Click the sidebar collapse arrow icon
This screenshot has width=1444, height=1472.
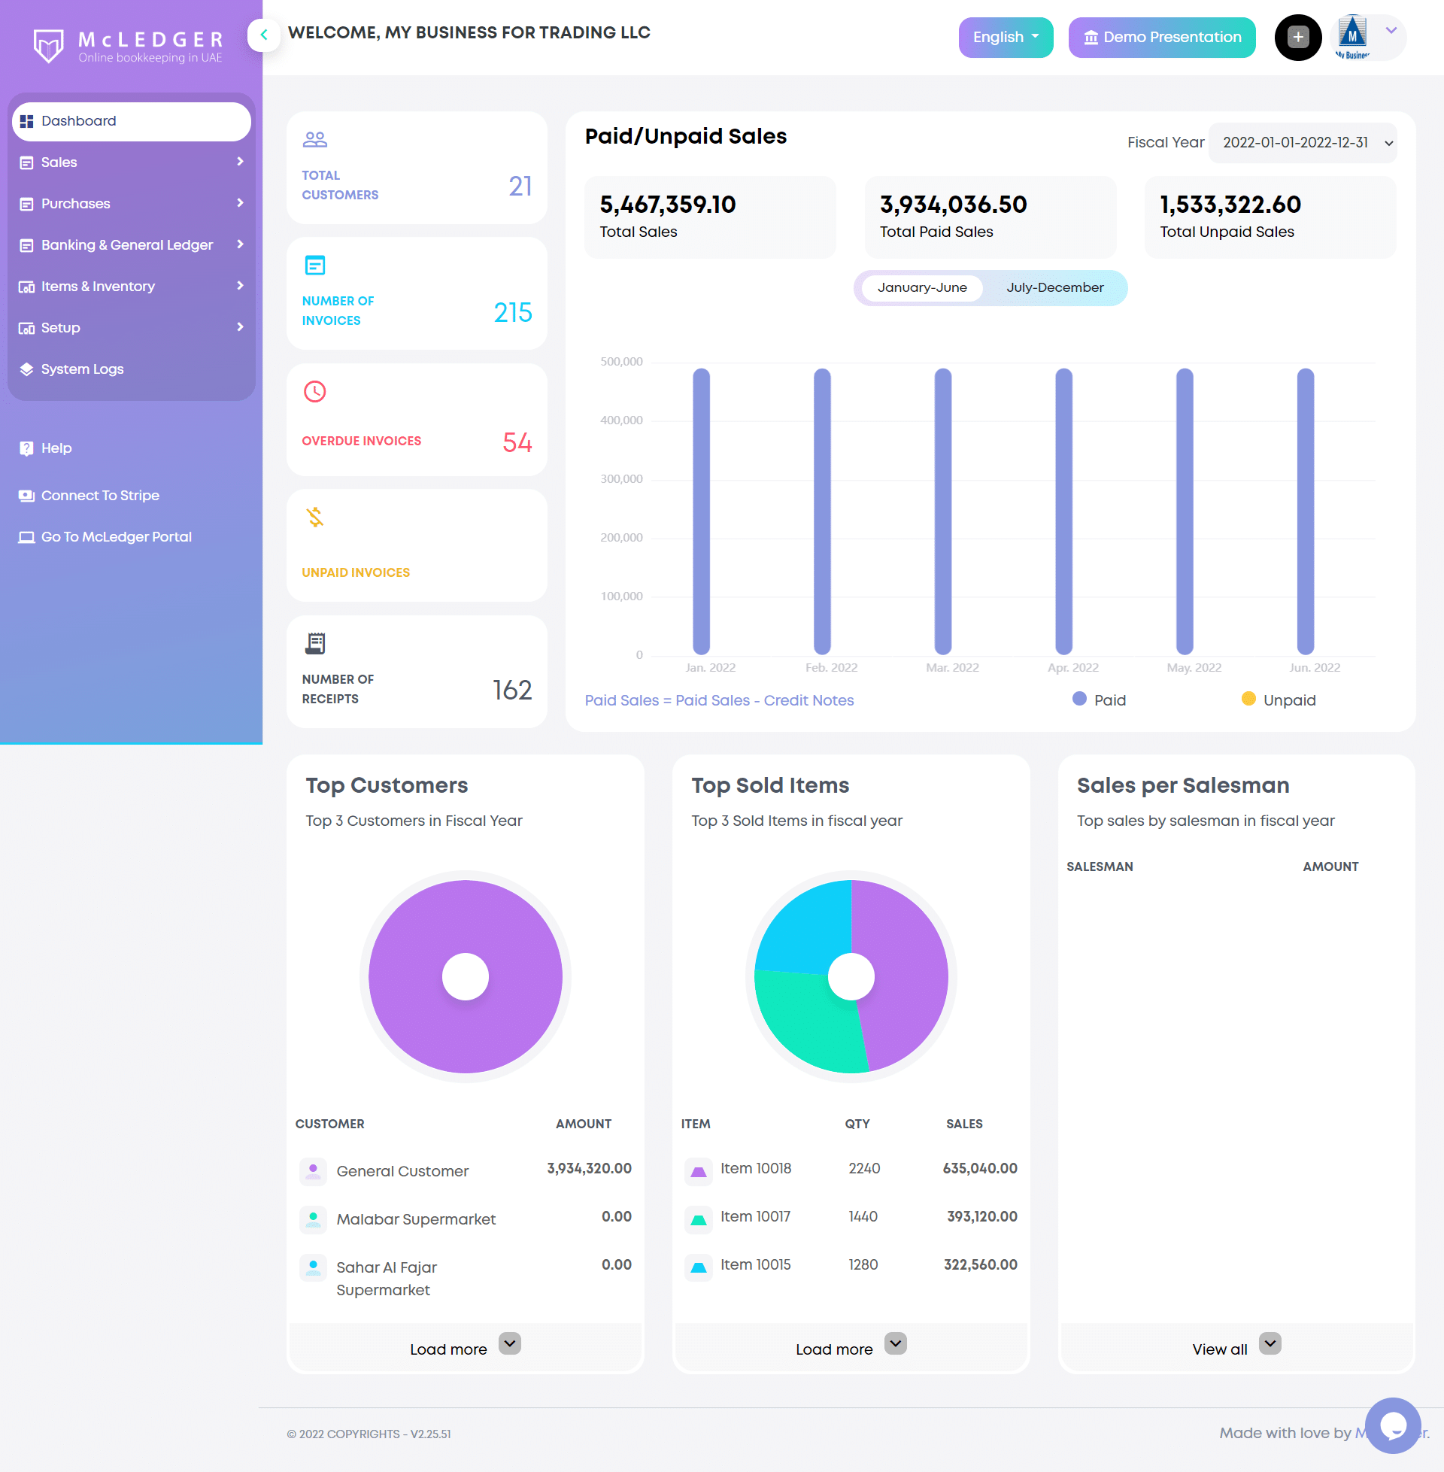pos(264,34)
